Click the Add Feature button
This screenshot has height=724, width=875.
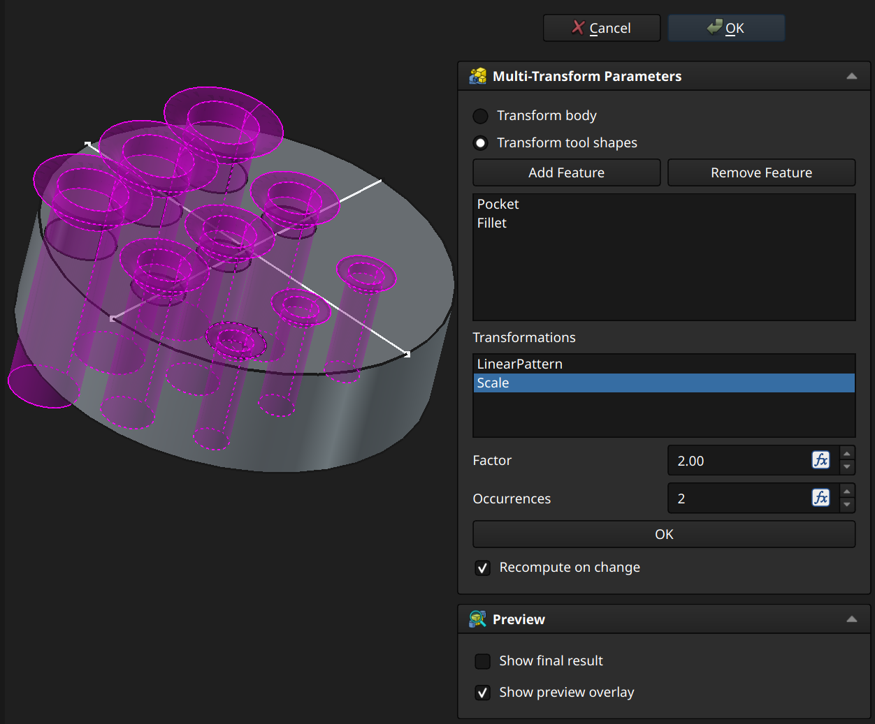(x=566, y=172)
